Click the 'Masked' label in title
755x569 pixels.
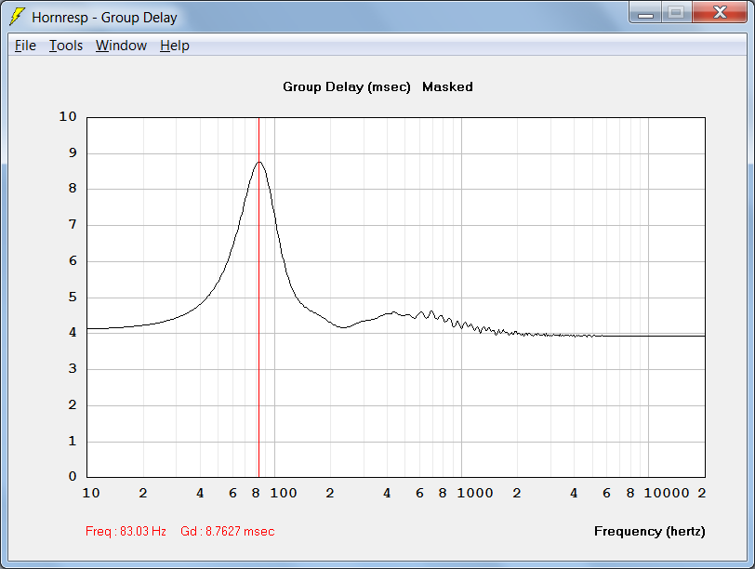coord(447,87)
